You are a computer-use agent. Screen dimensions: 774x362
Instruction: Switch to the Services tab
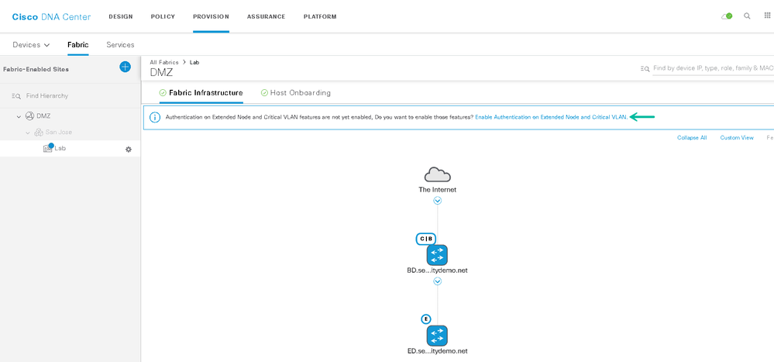pyautogui.click(x=120, y=44)
